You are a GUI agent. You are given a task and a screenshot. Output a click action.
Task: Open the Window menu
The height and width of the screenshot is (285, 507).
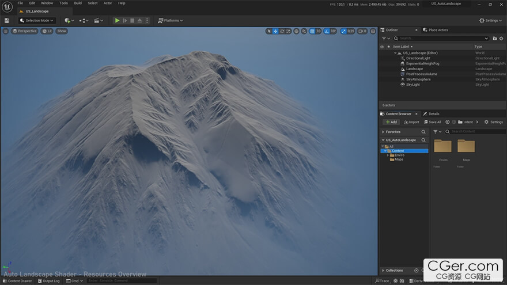[47, 3]
